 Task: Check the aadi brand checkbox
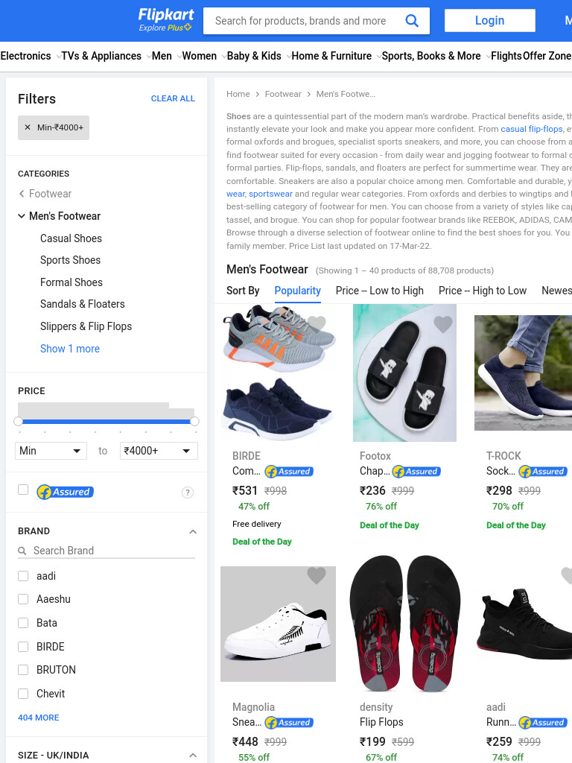click(23, 576)
